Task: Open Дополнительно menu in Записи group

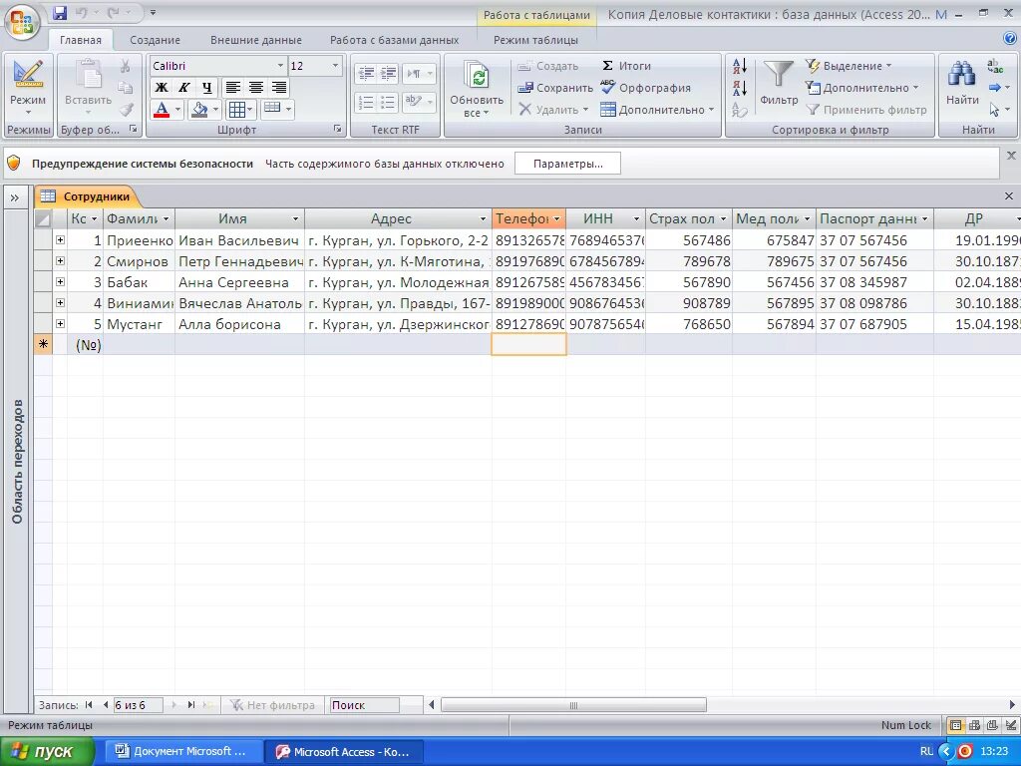Action: coord(657,110)
